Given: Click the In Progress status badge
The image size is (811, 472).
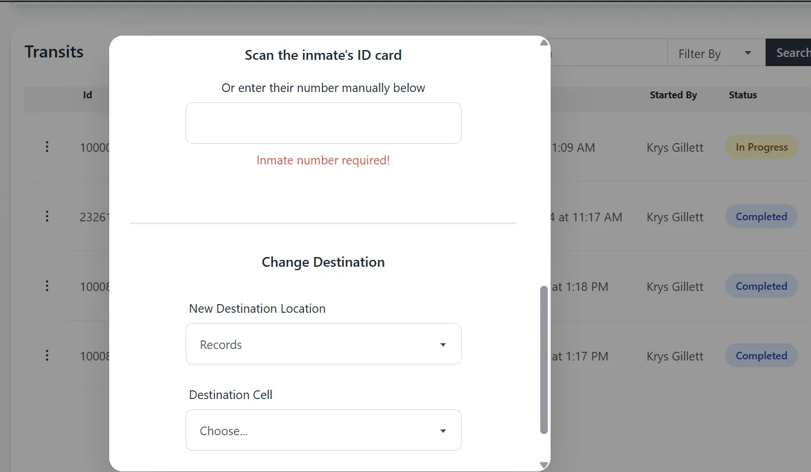Looking at the screenshot, I should coord(761,147).
